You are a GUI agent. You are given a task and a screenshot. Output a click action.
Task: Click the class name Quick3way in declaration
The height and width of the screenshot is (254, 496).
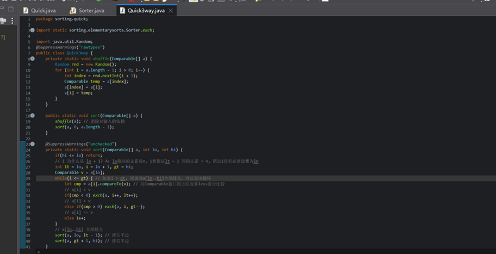pos(77,53)
